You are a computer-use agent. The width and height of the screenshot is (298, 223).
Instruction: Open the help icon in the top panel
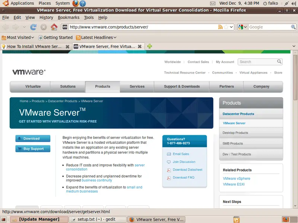tap(82, 3)
